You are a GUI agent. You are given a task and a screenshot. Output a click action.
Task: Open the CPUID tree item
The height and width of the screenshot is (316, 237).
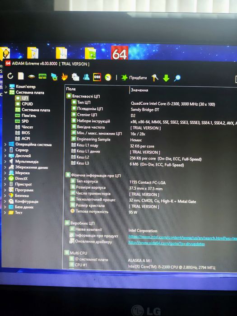(x=24, y=104)
